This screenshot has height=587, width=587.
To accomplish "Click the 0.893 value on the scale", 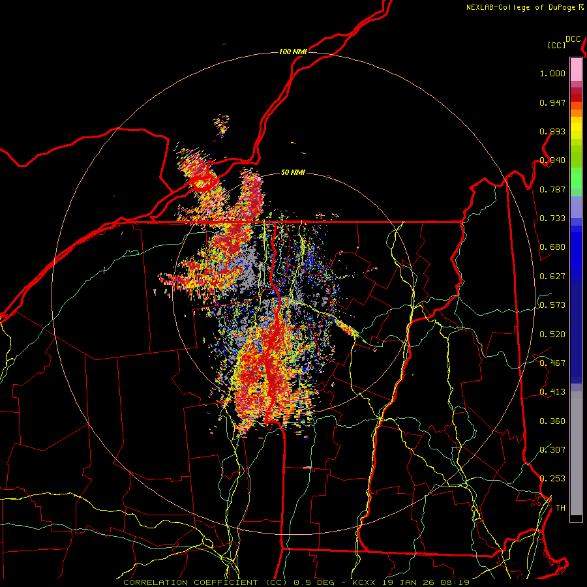I will [x=552, y=131].
